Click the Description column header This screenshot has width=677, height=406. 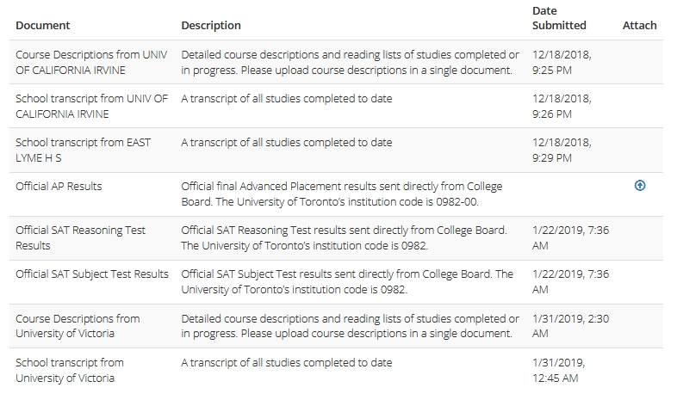click(x=211, y=26)
